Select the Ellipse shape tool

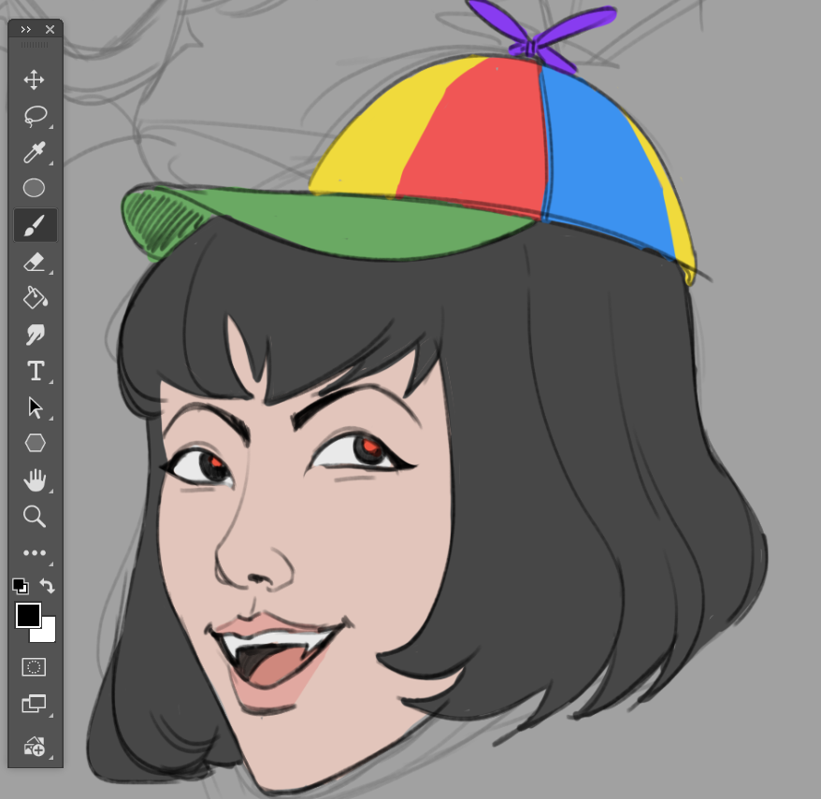tap(34, 188)
